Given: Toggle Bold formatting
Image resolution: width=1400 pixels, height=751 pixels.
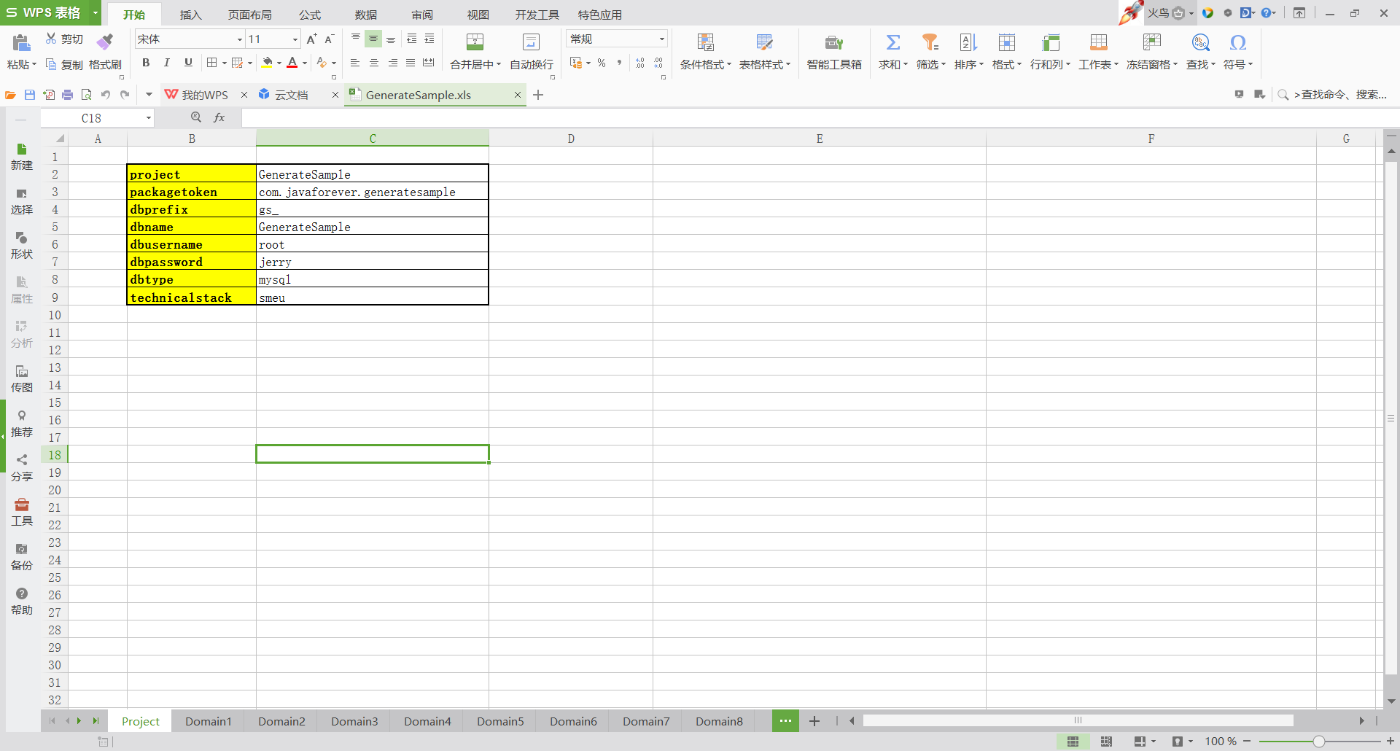Looking at the screenshot, I should tap(146, 63).
